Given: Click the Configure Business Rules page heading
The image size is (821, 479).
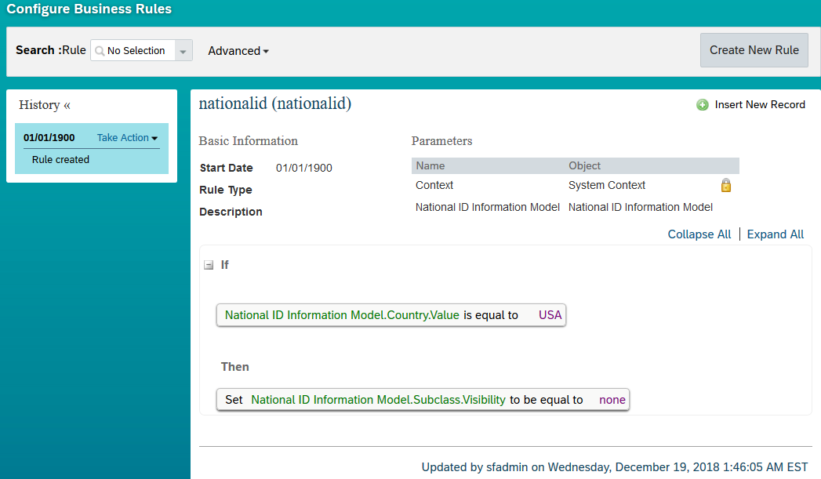Looking at the screenshot, I should coord(89,9).
